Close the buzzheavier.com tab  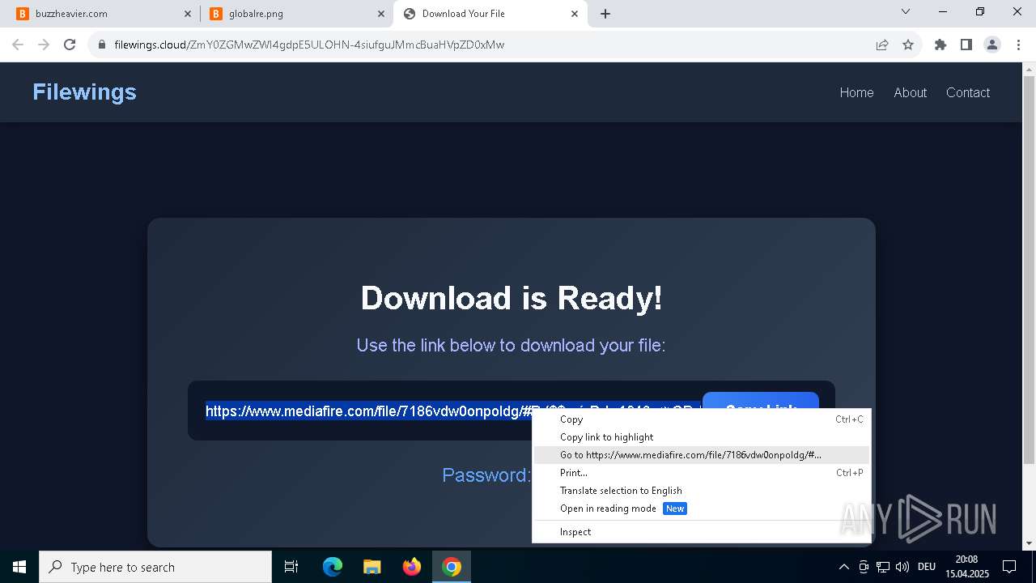click(x=188, y=14)
